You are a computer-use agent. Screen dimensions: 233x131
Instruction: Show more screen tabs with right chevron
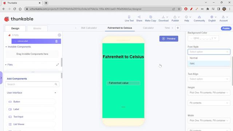click(172, 28)
